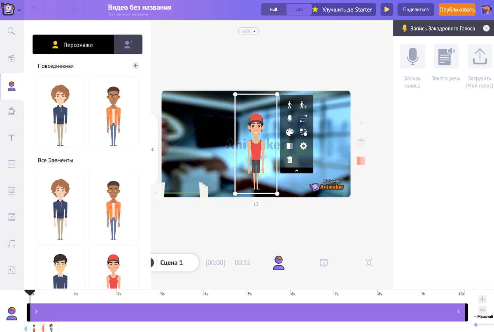Click the Опубликовать button
This screenshot has height=332, width=494.
(457, 9)
